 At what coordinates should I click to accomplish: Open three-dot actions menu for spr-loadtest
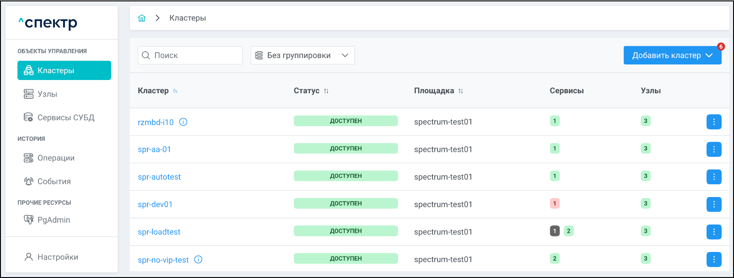[x=713, y=232]
